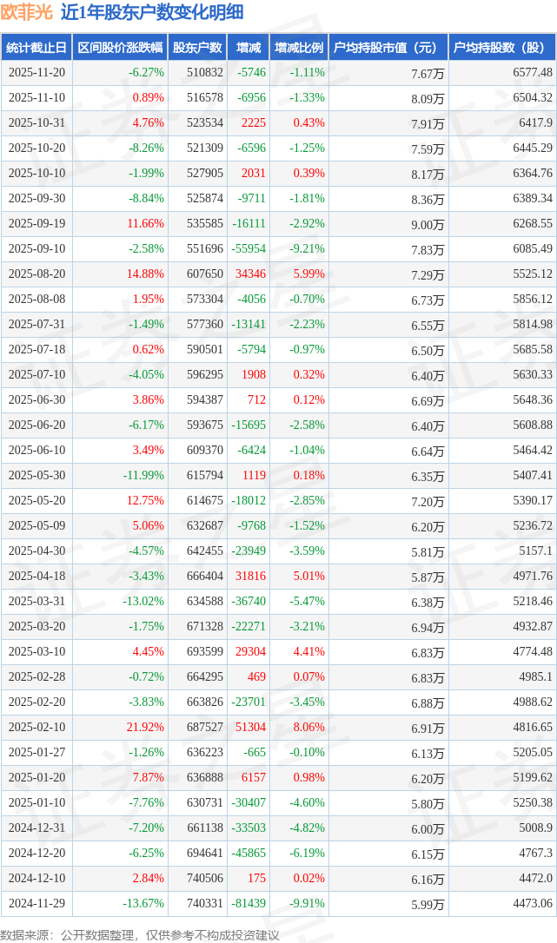Image resolution: width=557 pixels, height=943 pixels.
Task: Click the 股东户数 column header
Action: (x=197, y=48)
